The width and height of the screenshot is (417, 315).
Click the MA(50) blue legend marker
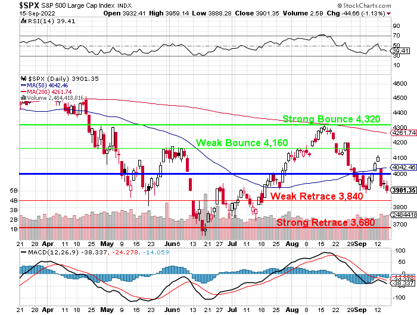(23, 85)
